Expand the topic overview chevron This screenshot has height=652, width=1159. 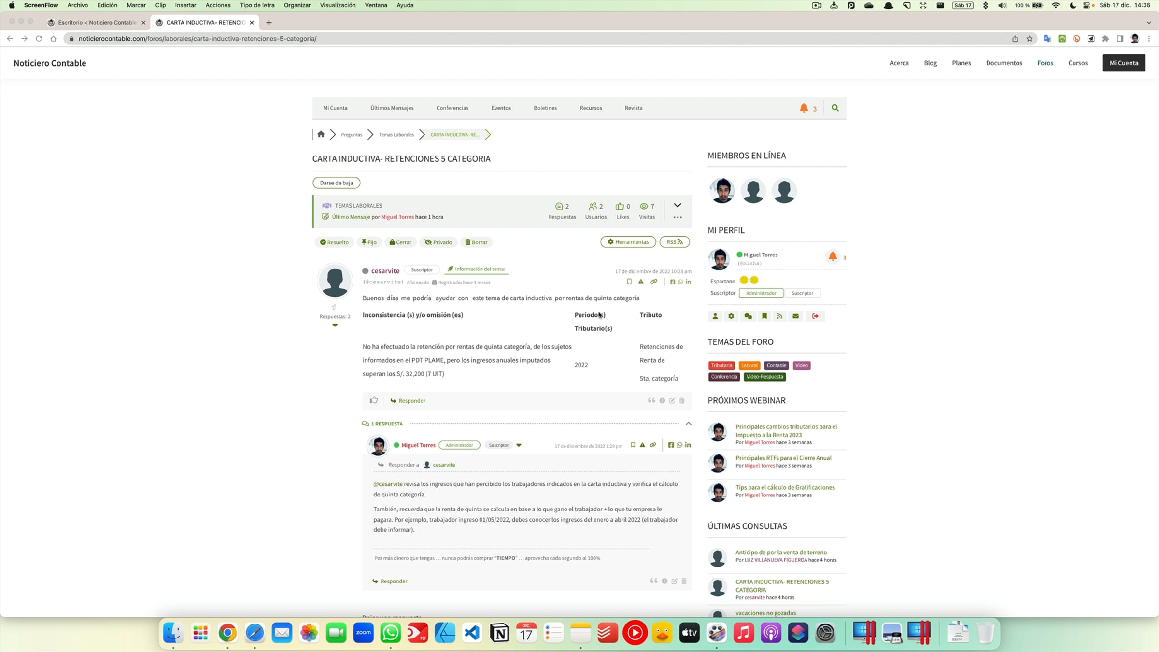coord(678,205)
